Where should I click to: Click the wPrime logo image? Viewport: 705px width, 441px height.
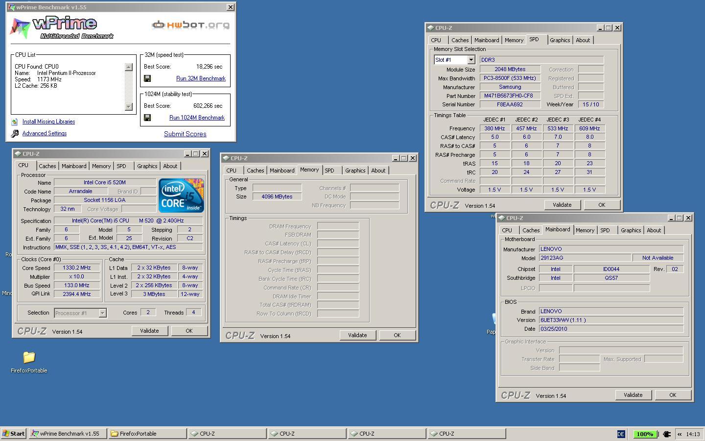point(62,28)
